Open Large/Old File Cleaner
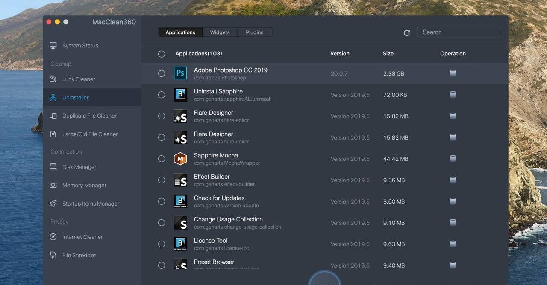This screenshot has width=547, height=285. click(90, 134)
